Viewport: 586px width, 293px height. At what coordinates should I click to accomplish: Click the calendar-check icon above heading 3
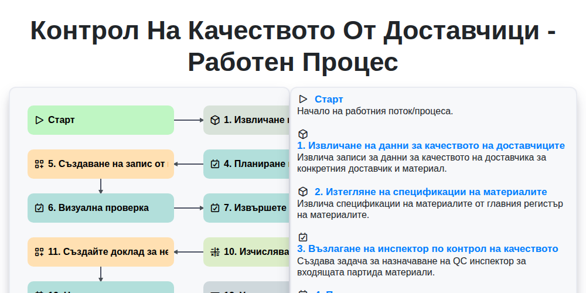click(x=303, y=237)
